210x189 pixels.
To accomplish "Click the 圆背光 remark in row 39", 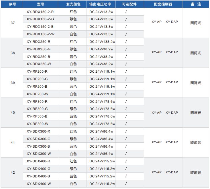I will click(x=196, y=83).
